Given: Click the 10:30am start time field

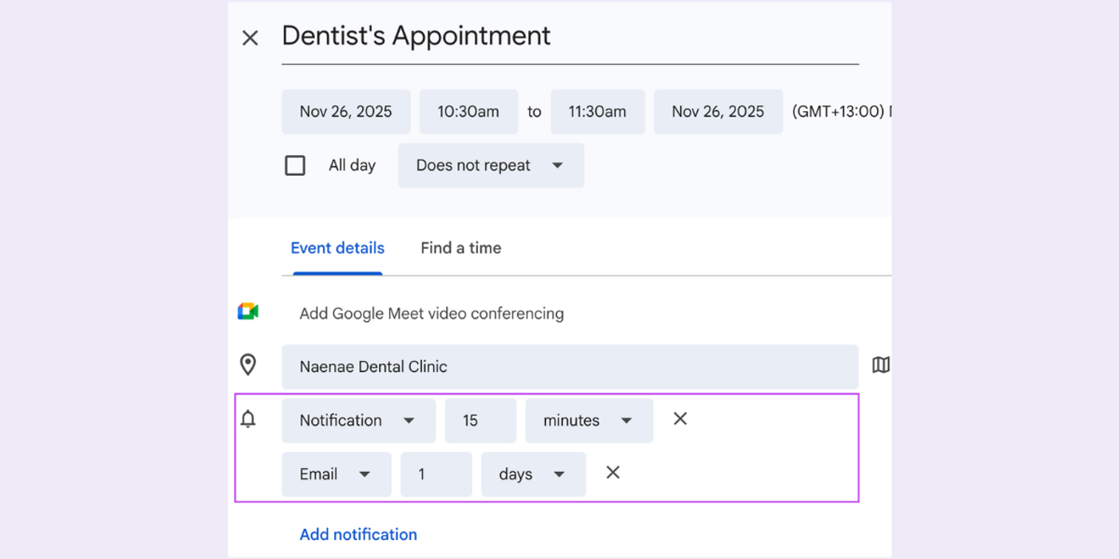Looking at the screenshot, I should 468,111.
